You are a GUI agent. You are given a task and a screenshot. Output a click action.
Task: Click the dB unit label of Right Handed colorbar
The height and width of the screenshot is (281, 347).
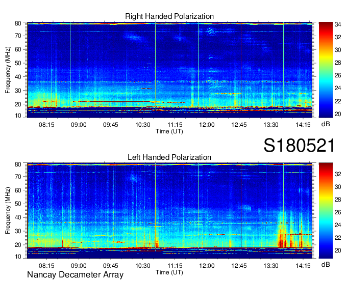pos(326,124)
